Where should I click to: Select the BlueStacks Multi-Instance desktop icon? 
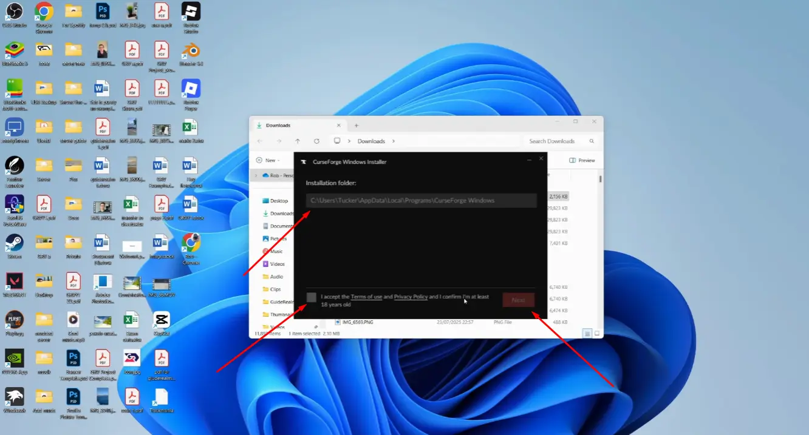click(14, 95)
